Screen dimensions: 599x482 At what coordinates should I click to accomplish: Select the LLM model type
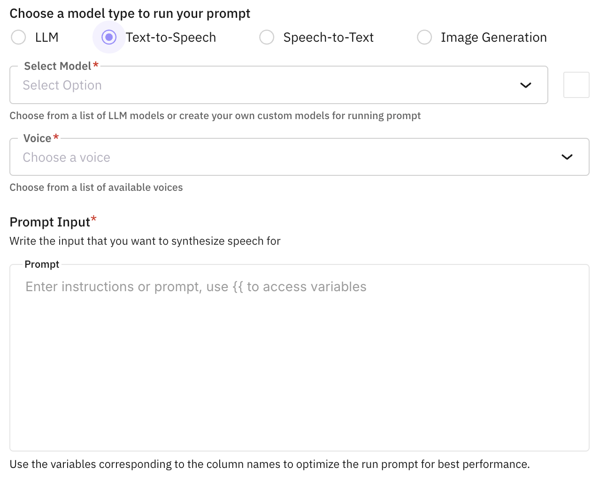click(x=18, y=37)
